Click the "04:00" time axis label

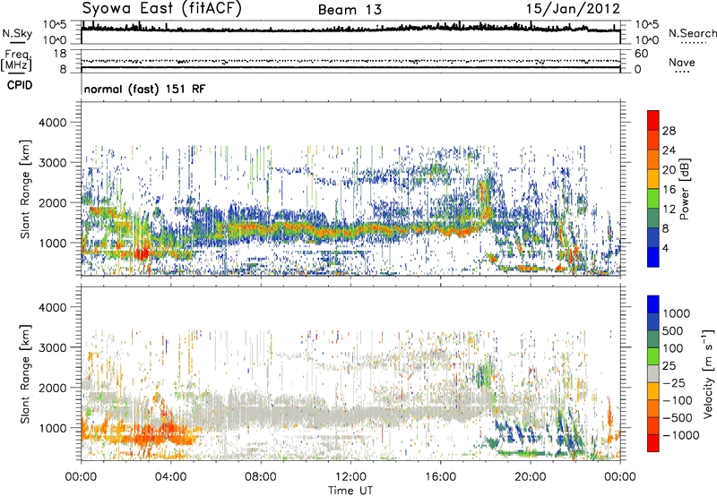coord(170,477)
